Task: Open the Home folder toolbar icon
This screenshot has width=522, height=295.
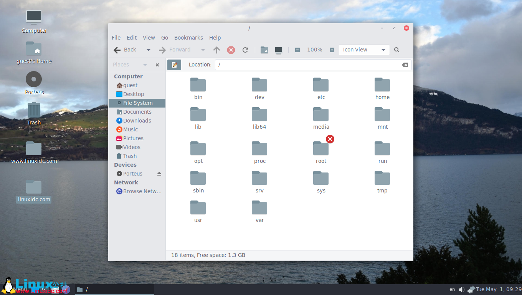Action: click(x=264, y=50)
